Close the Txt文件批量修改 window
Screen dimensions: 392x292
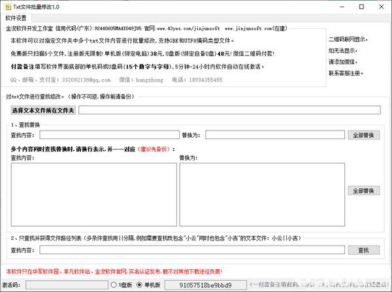coord(382,7)
